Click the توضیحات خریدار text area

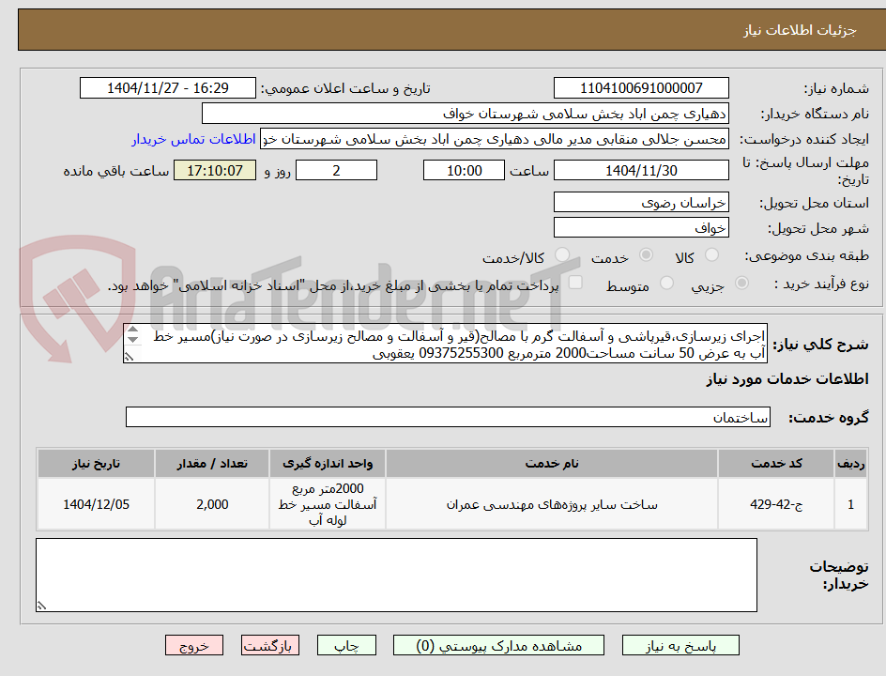pos(396,575)
